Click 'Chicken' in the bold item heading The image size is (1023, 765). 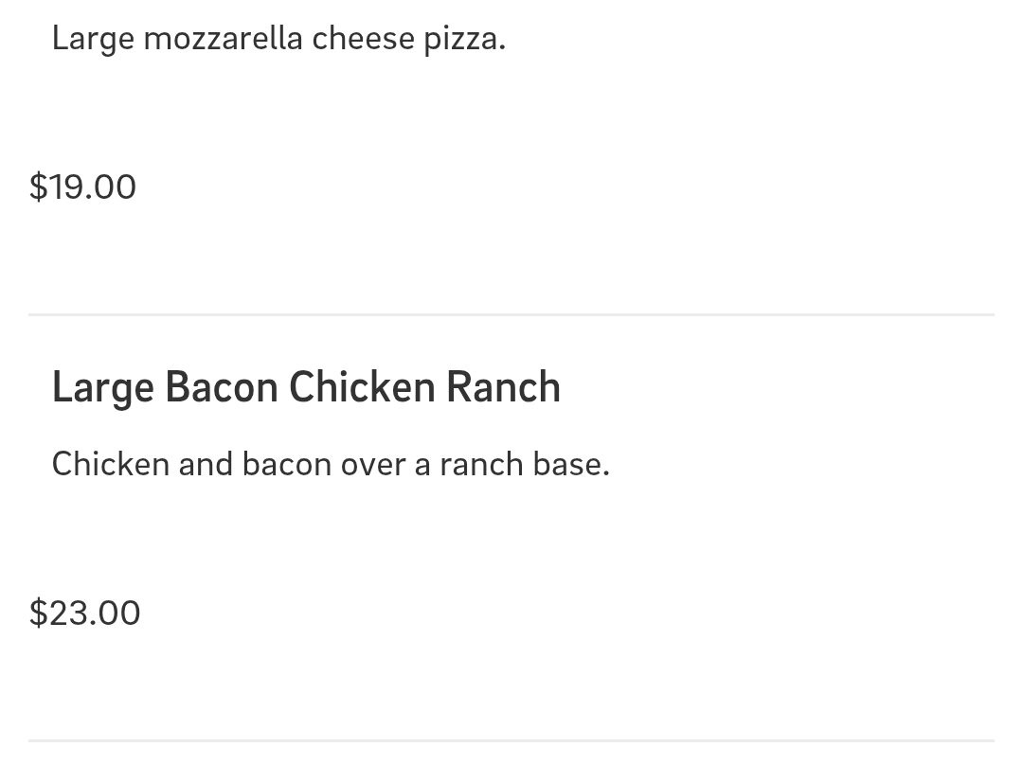[x=362, y=386]
